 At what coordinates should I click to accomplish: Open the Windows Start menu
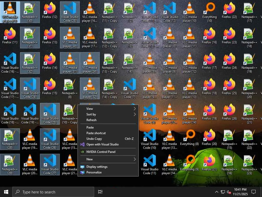click(6, 192)
